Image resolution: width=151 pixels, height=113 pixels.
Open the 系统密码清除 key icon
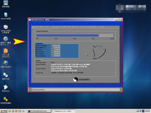point(5,99)
